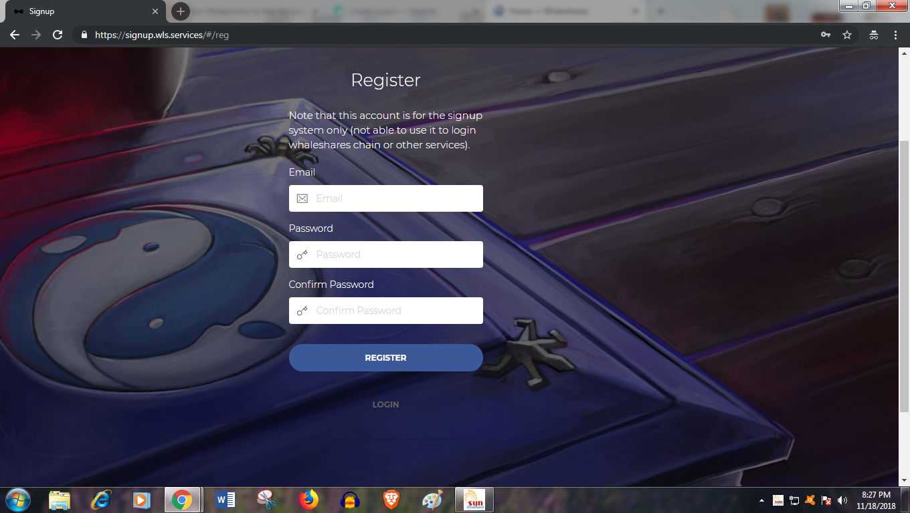The image size is (910, 513).
Task: Open Firefox from the taskbar
Action: (308, 500)
